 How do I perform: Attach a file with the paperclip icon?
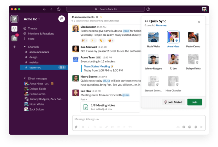(196, 127)
